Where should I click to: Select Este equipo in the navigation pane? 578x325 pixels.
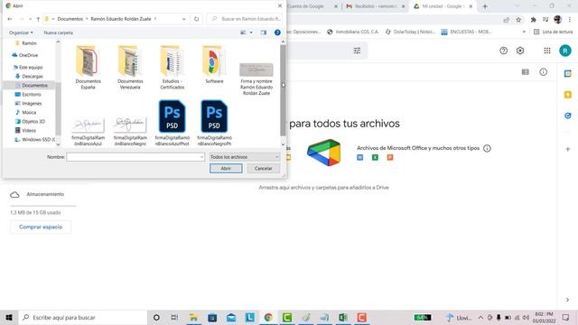[31, 67]
